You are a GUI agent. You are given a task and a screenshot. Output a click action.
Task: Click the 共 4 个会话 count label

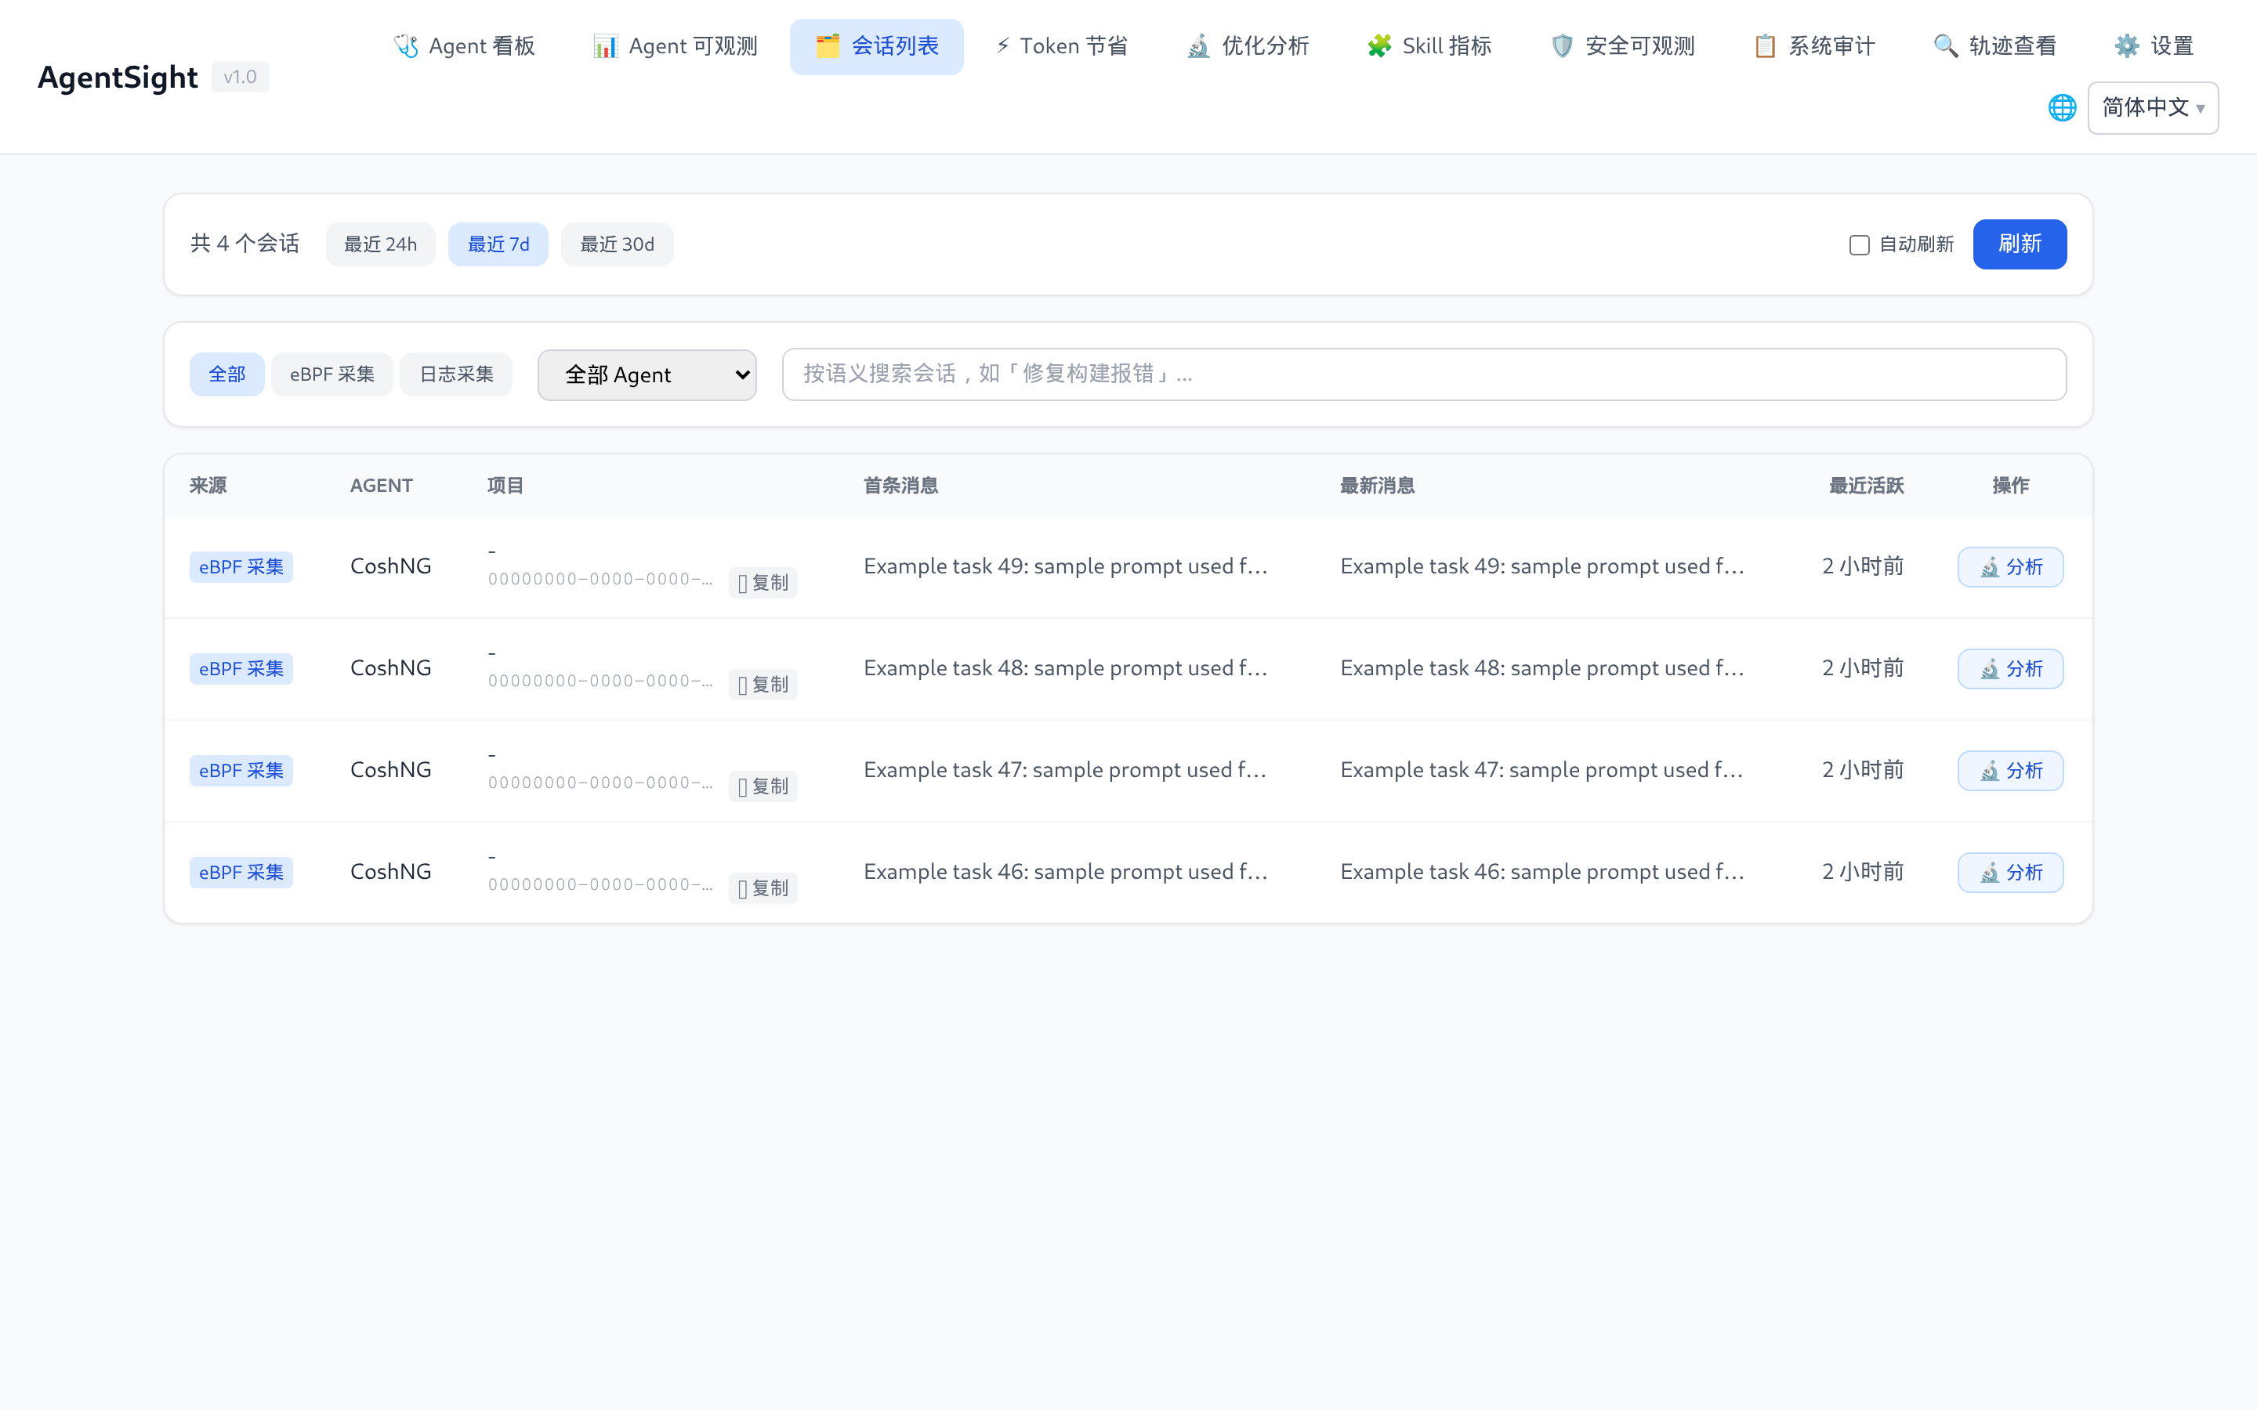click(245, 244)
